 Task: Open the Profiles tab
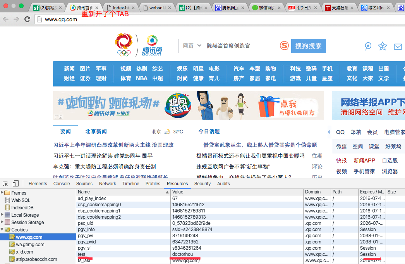[x=153, y=184]
